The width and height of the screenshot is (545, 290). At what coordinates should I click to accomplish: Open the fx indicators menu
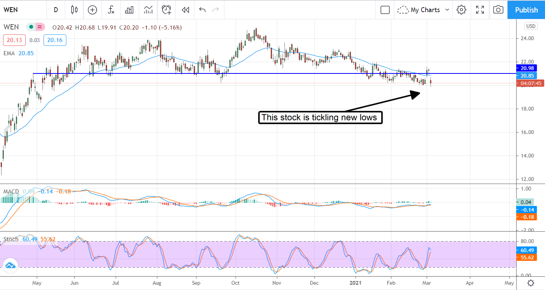pyautogui.click(x=111, y=10)
